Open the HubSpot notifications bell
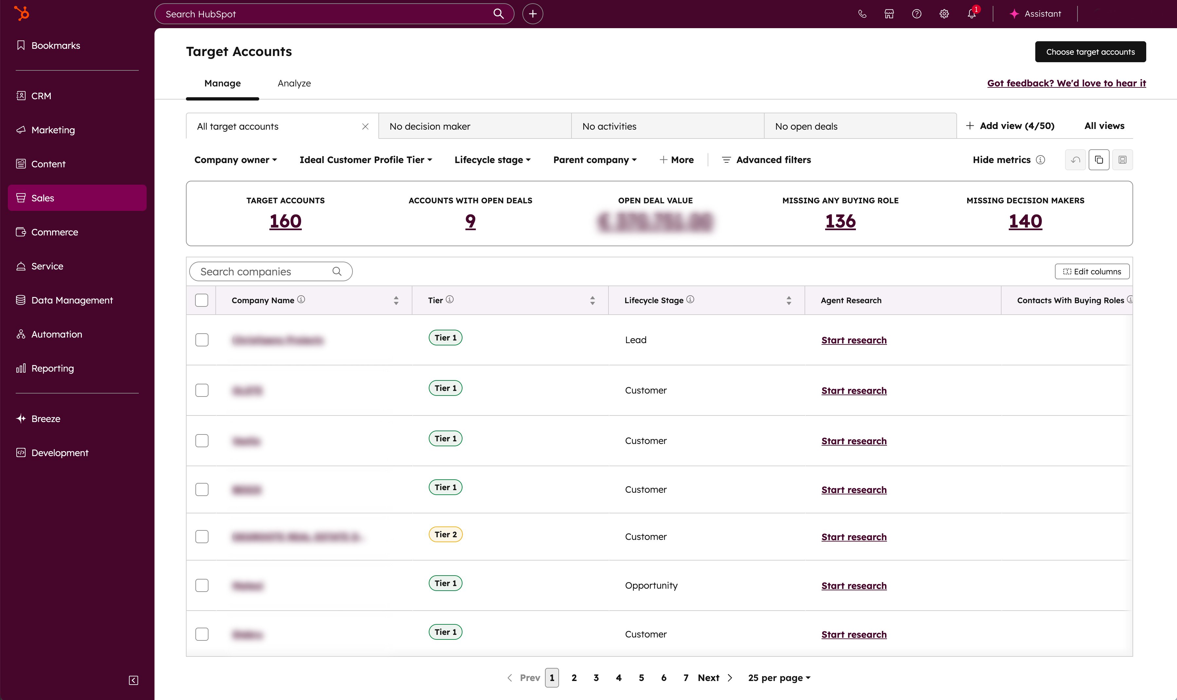The image size is (1177, 700). coord(971,14)
